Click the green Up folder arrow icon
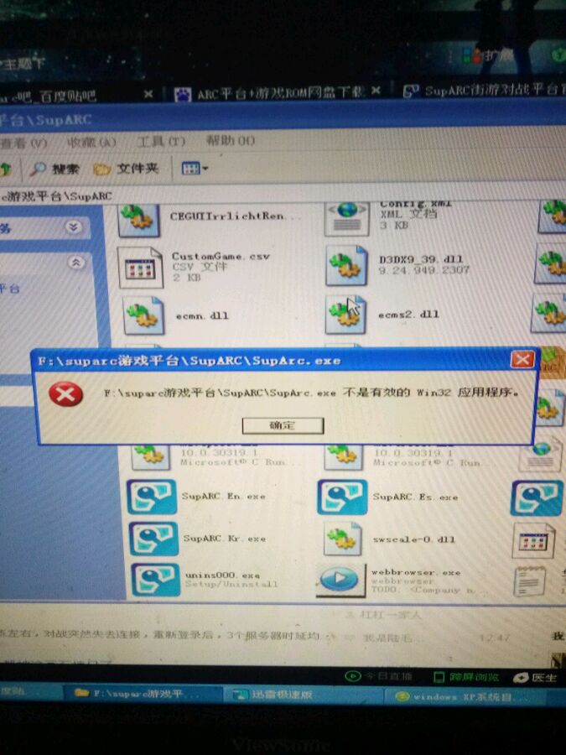Viewport: 566px width, 755px height. click(5, 169)
